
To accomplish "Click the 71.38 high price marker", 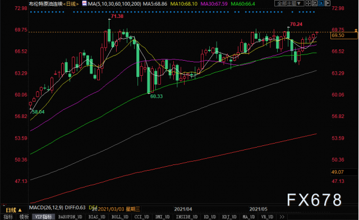I will 117,16.
